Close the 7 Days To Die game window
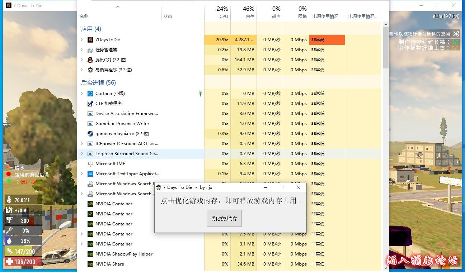This screenshot has width=465, height=272. (454, 5)
